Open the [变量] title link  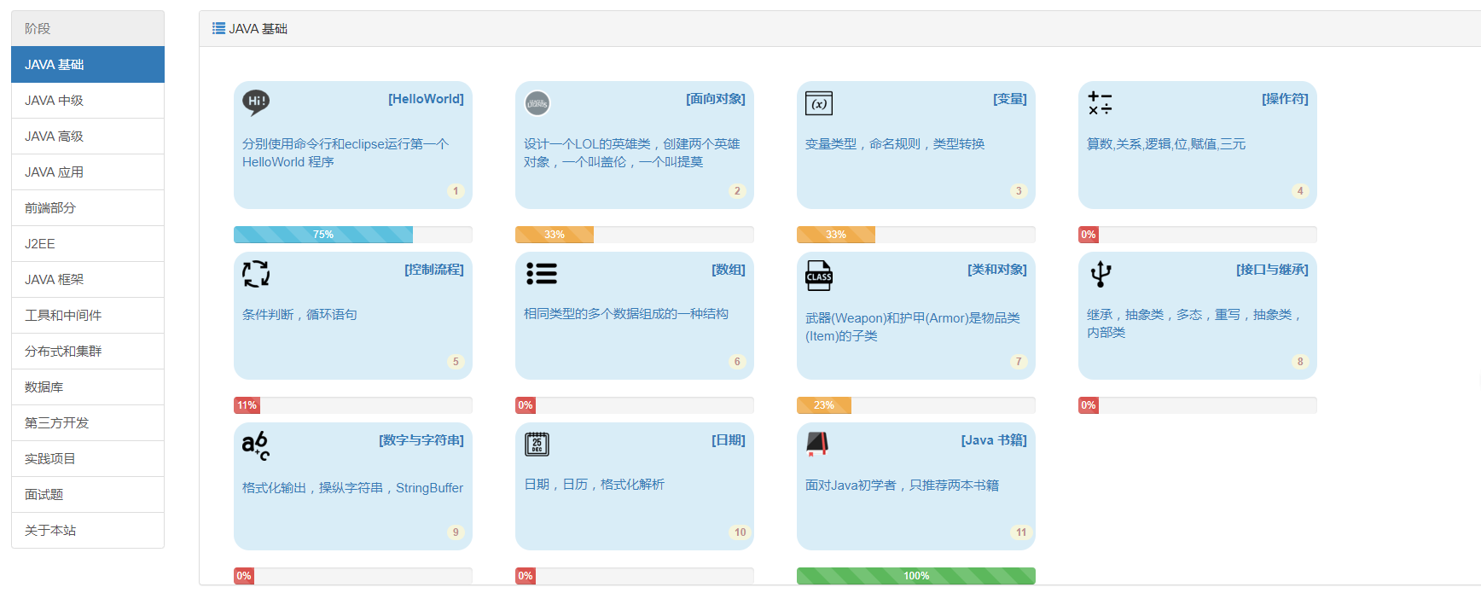pos(1010,99)
